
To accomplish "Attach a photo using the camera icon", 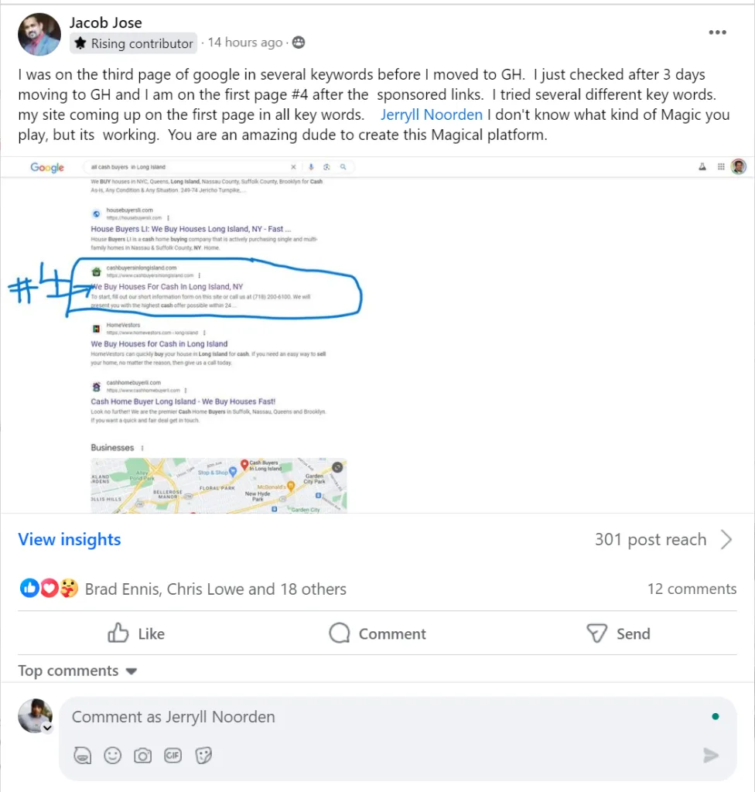I will (142, 756).
